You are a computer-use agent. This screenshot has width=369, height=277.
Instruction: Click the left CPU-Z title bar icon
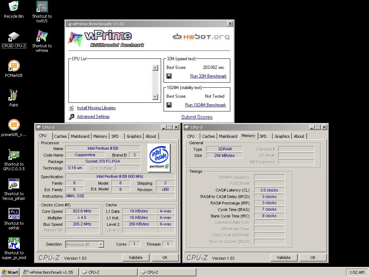tap(39, 127)
